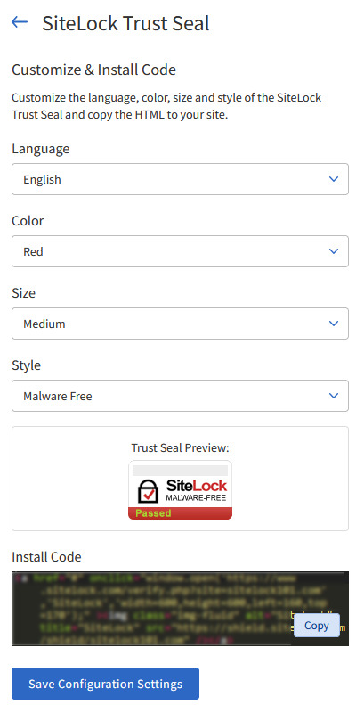Click the Color field chevron arrow
Image resolution: width=364 pixels, height=705 pixels.
(334, 251)
